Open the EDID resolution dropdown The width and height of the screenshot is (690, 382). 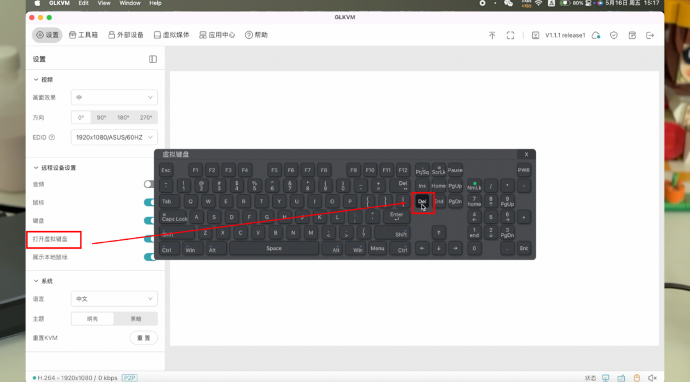[x=114, y=137]
